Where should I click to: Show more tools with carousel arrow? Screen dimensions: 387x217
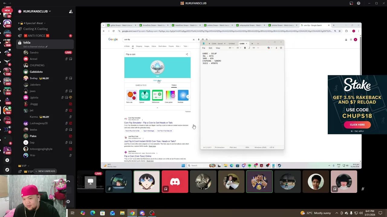(188, 97)
